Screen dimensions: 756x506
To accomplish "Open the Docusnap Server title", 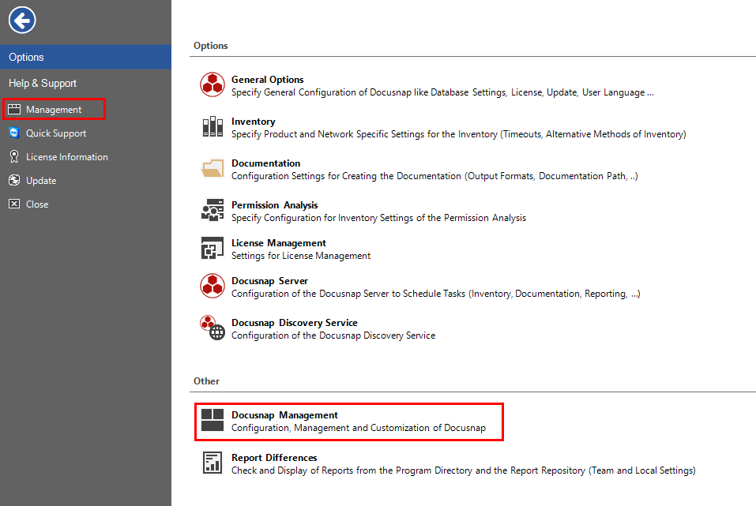I will pyautogui.click(x=269, y=281).
